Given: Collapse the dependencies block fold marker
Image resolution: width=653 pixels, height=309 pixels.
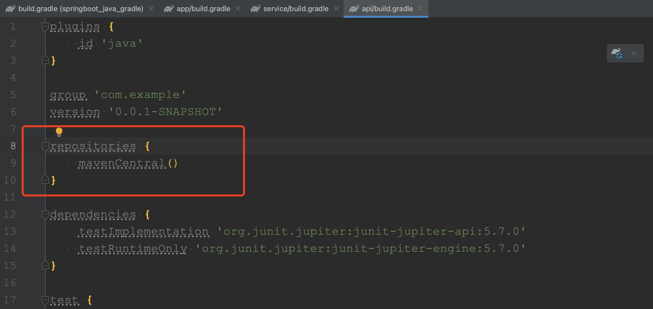Looking at the screenshot, I should pyautogui.click(x=45, y=214).
